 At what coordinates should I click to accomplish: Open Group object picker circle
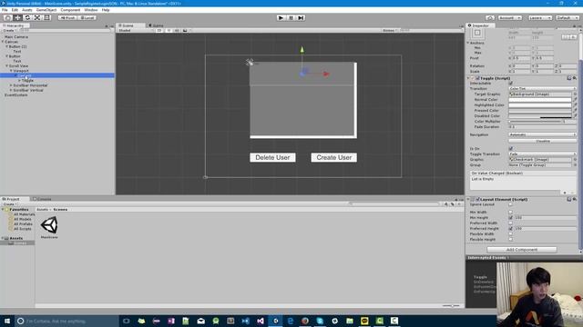[575, 165]
